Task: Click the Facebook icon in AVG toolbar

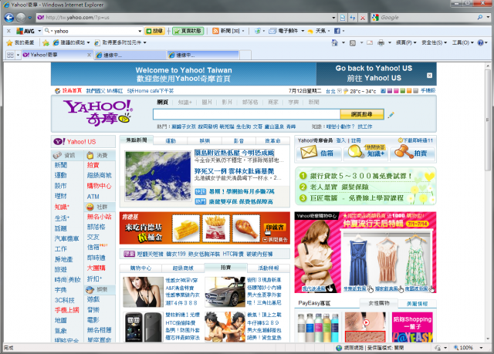Action: [337, 31]
